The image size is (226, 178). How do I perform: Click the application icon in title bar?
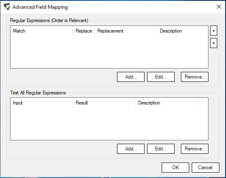[x=7, y=7]
